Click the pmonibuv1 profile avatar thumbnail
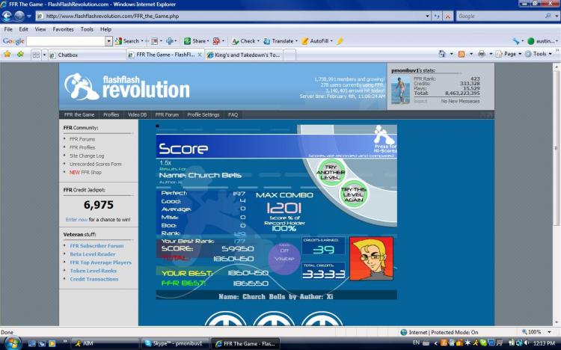 tap(400, 90)
